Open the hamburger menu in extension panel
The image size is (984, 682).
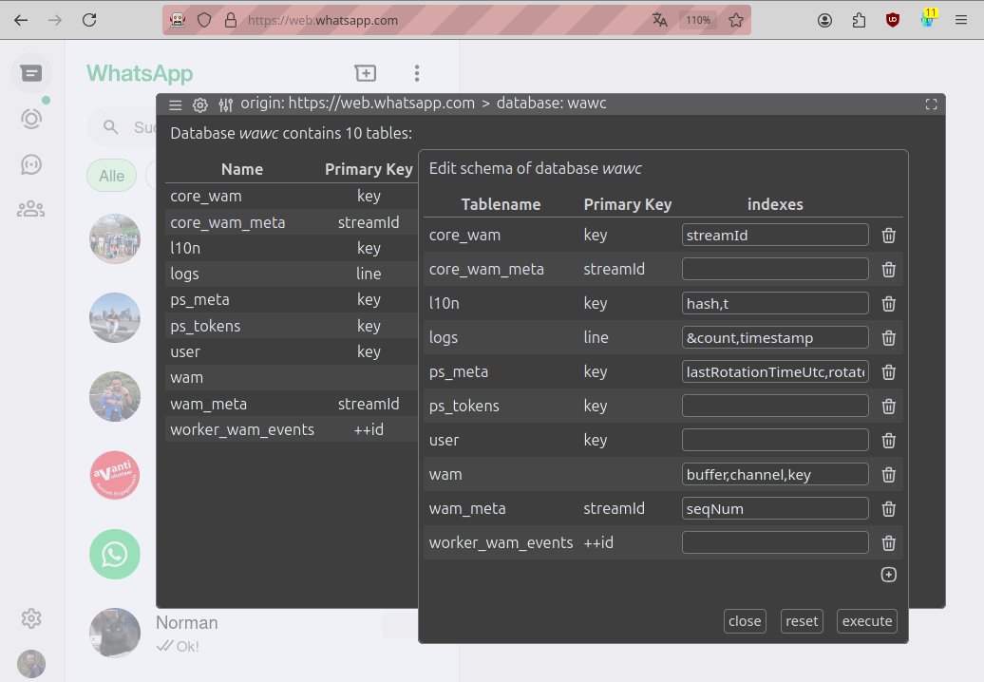click(175, 104)
